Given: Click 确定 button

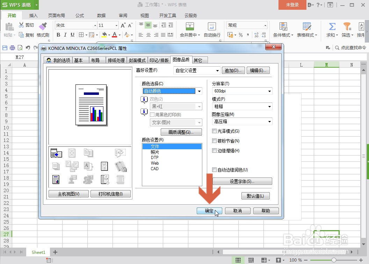Looking at the screenshot, I should [x=209, y=211].
